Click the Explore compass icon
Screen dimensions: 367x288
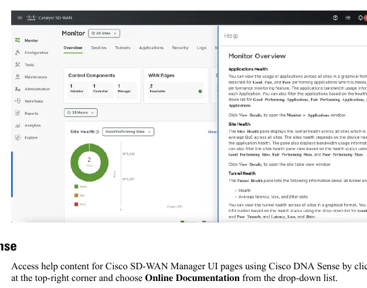[x=18, y=138]
